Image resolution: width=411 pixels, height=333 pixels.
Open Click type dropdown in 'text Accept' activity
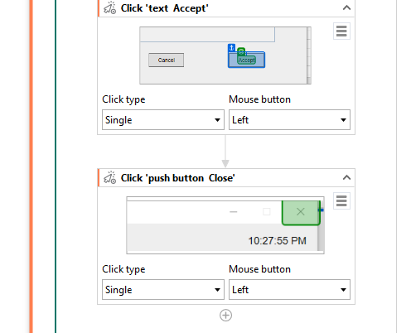point(163,120)
